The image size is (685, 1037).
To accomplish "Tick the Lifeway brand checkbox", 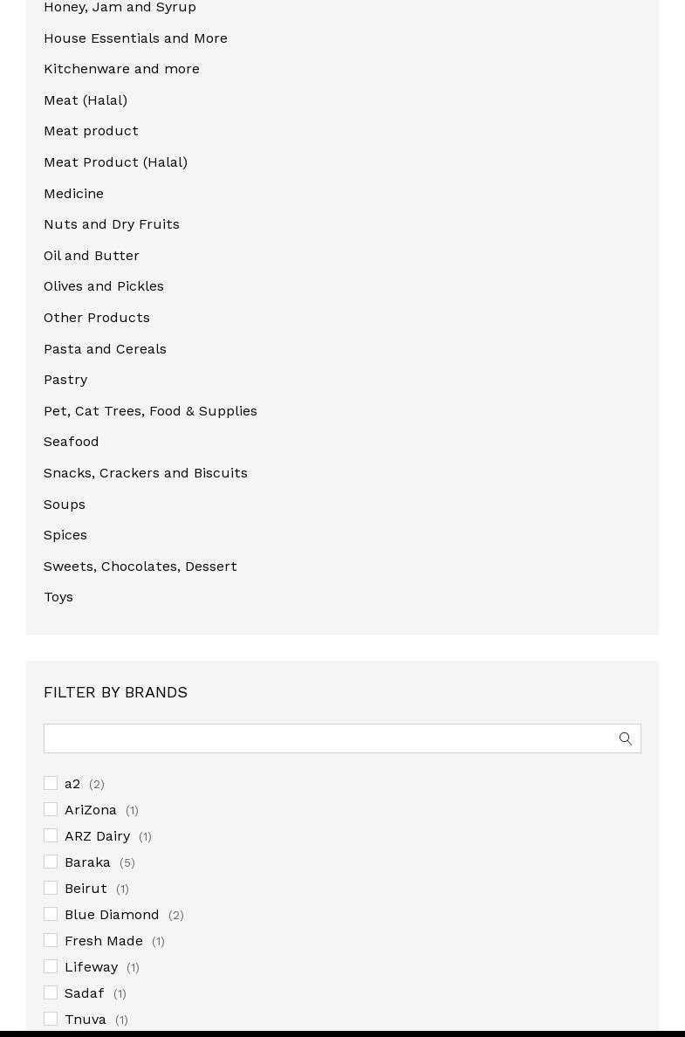I will (51, 966).
